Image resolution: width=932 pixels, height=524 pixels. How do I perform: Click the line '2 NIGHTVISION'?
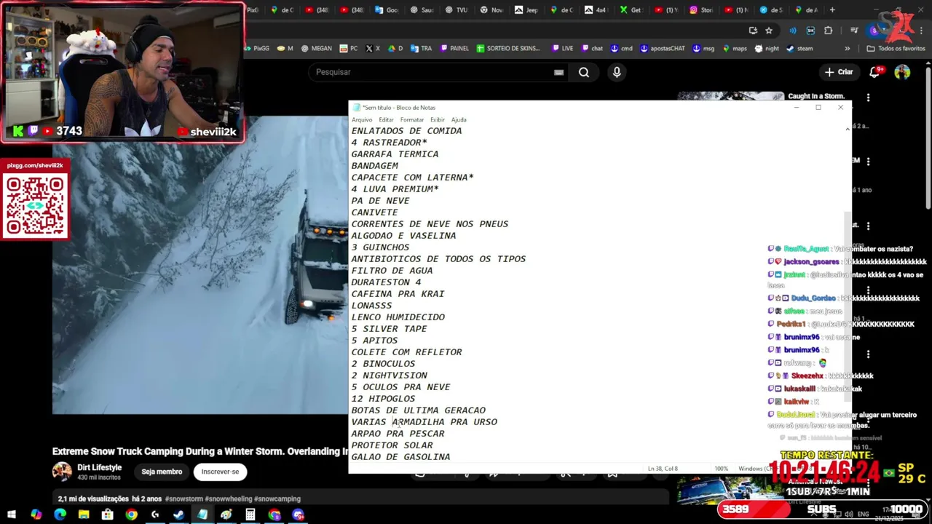coord(389,375)
